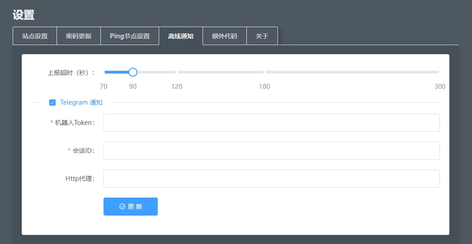Set timeout slider to the 120 mark

point(177,72)
